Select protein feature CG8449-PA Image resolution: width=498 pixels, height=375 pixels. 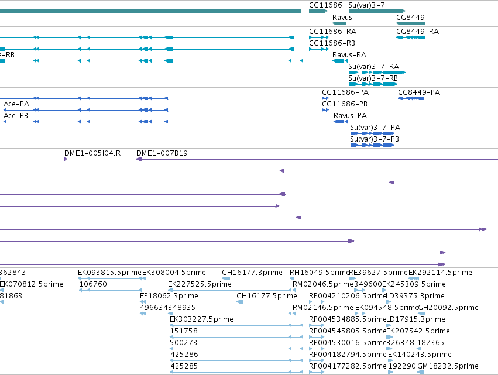(x=411, y=98)
